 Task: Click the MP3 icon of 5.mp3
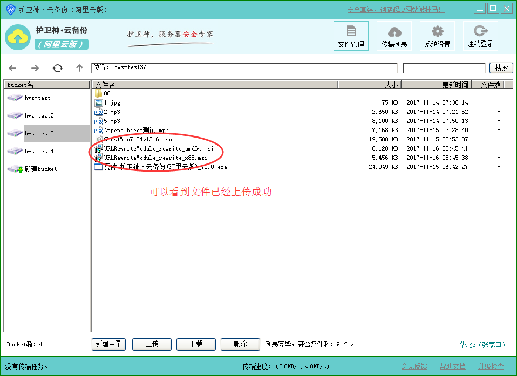(99, 121)
